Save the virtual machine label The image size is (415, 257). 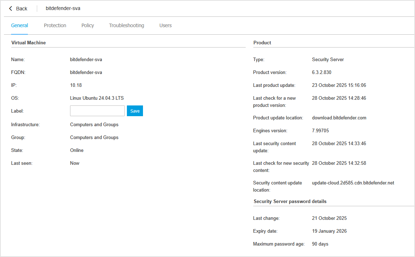coord(135,111)
